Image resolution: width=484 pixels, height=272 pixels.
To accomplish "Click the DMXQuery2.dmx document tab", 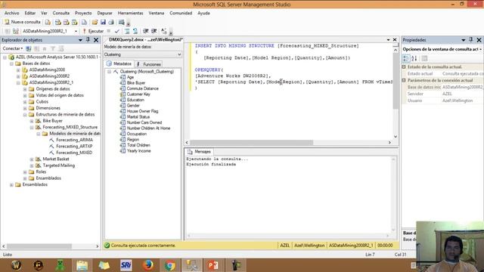I will [145, 39].
